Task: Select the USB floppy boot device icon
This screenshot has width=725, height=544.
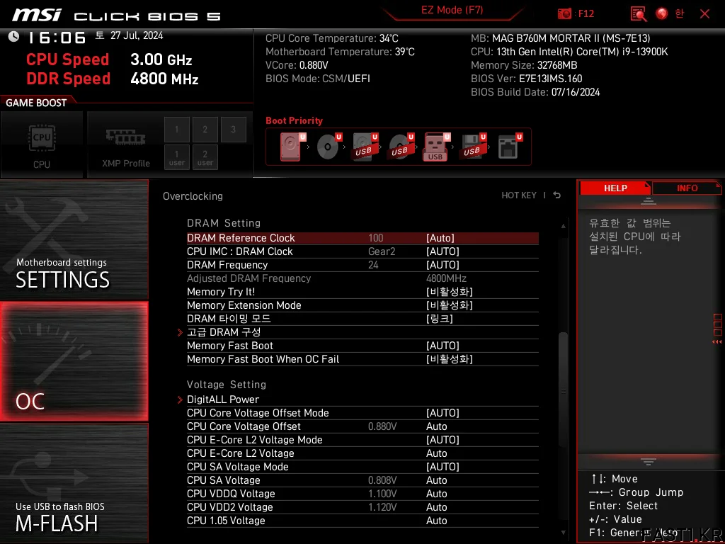Action: coord(472,147)
